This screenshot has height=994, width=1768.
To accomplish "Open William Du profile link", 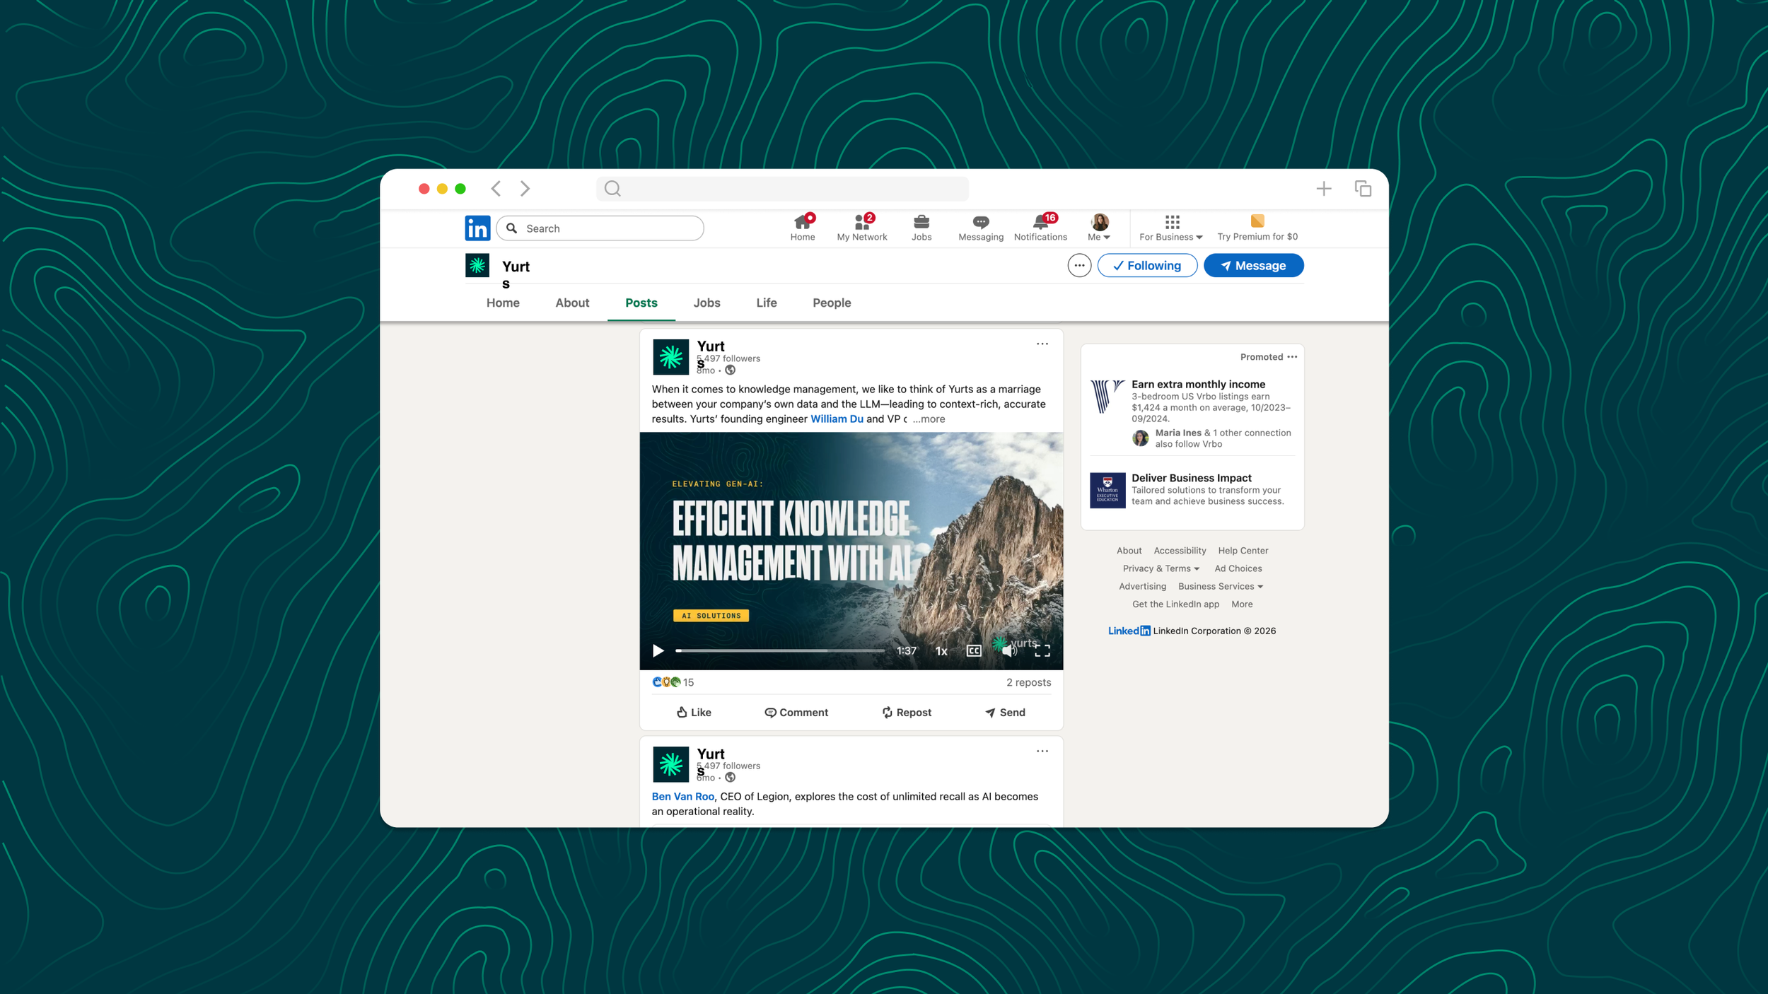I will (x=836, y=419).
